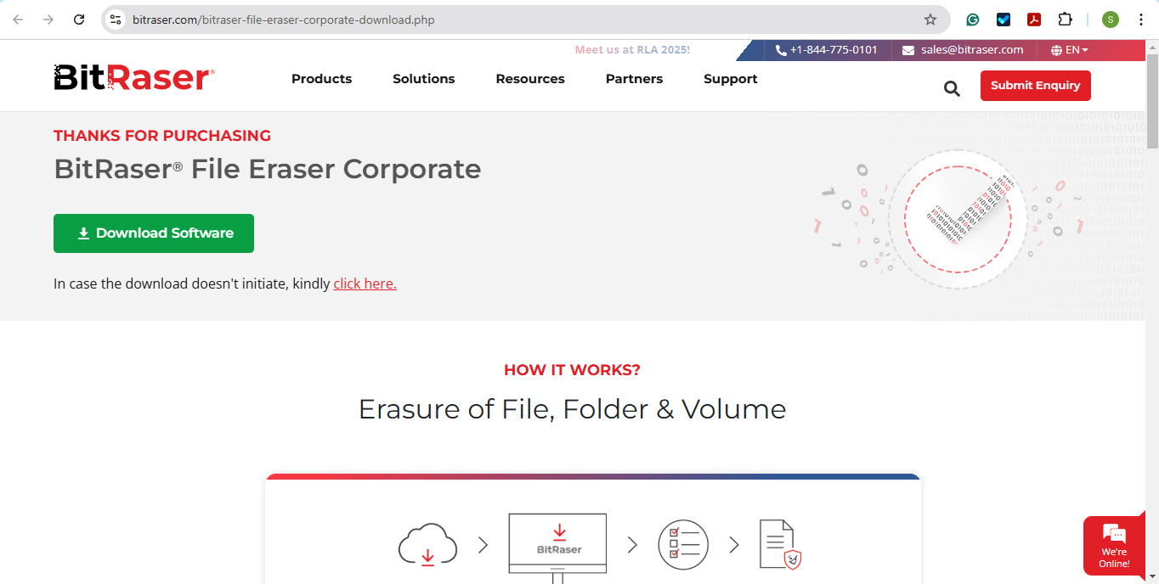Screen dimensions: 1159x584
Task: Open site information icon in address bar
Action: click(116, 19)
